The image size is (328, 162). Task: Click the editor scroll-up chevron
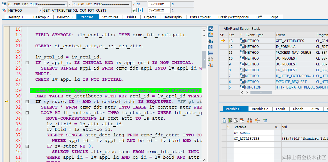pyautogui.click(x=204, y=30)
